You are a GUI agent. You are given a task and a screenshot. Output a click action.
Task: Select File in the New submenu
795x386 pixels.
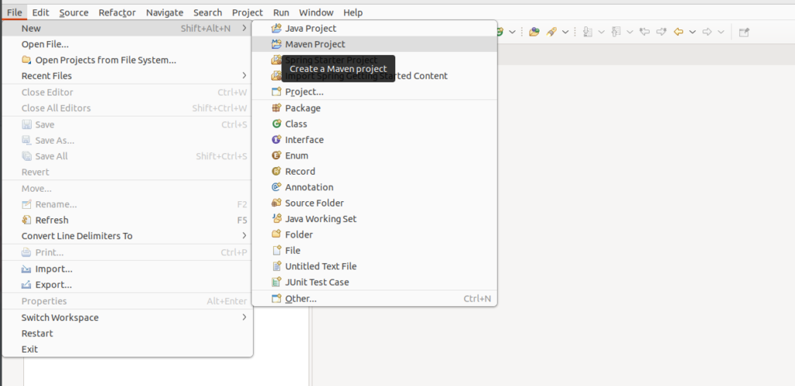point(374,251)
